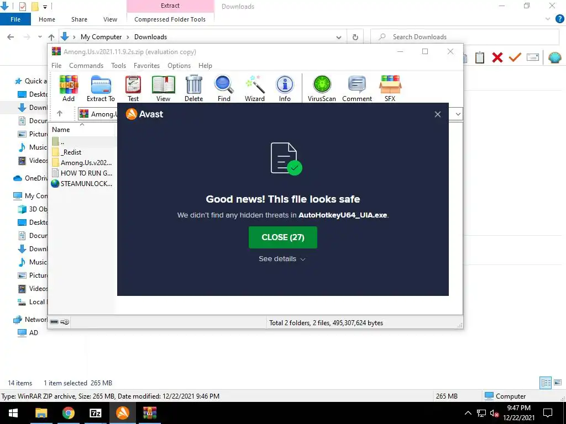This screenshot has width=566, height=424.
Task: Click Music under Quick access
Action: (x=33, y=147)
